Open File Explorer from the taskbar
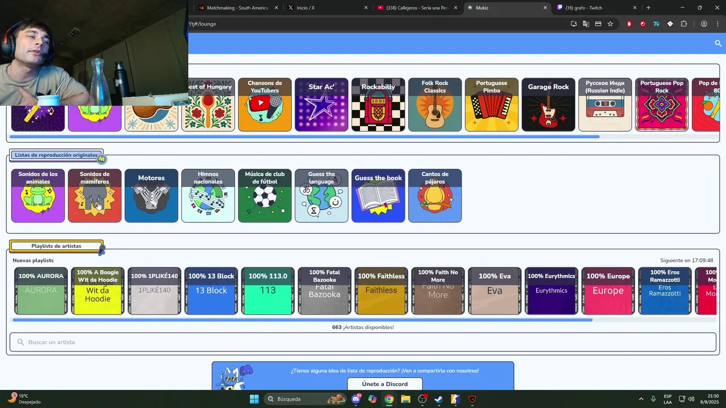Image resolution: width=726 pixels, height=408 pixels. 406,399
